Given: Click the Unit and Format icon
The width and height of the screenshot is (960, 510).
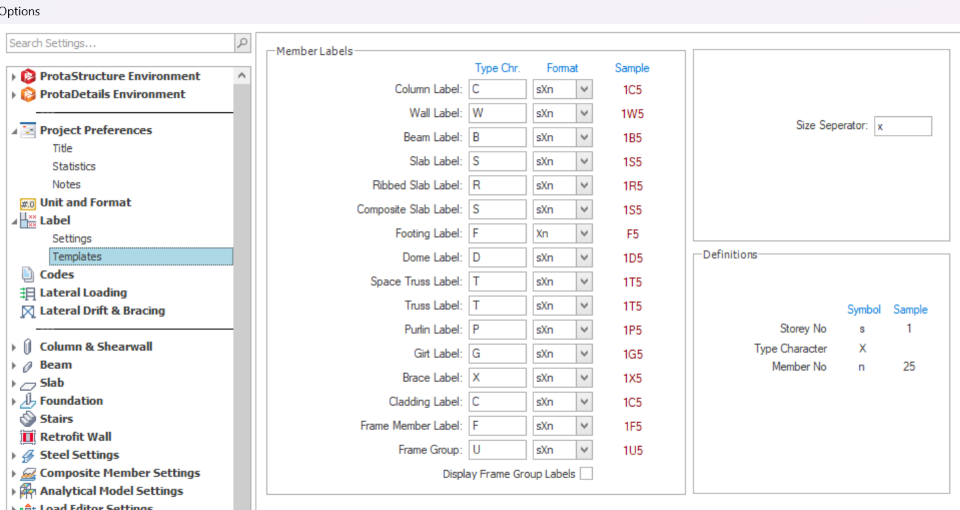Looking at the screenshot, I should coord(27,203).
